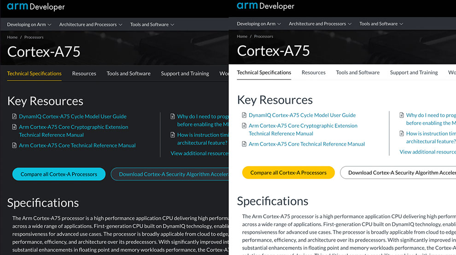Click document icon beside 'How is instruction' on light page
The width and height of the screenshot is (456, 255).
[x=402, y=134]
